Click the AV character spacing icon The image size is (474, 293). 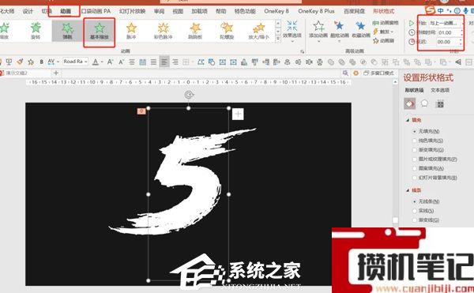point(51,62)
